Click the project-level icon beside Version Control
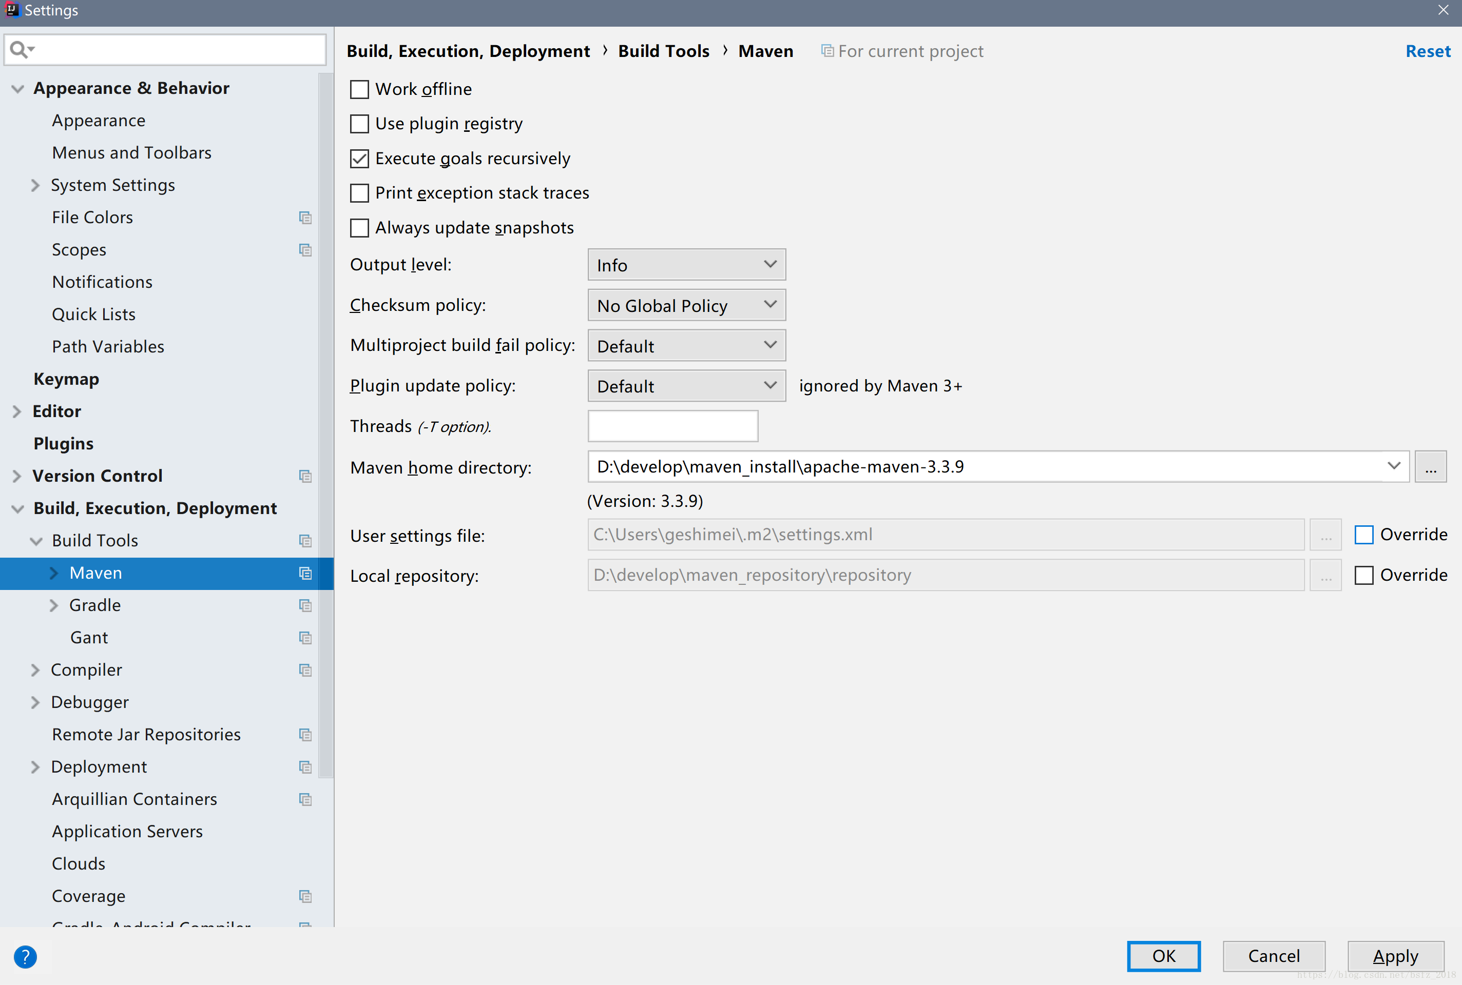This screenshot has width=1462, height=985. pos(305,476)
